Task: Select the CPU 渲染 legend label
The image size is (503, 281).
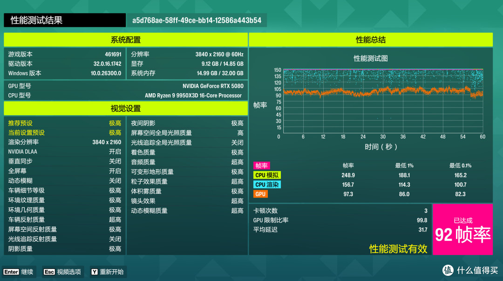Action: [x=267, y=185]
